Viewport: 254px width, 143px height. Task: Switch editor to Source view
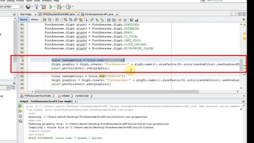point(23,19)
